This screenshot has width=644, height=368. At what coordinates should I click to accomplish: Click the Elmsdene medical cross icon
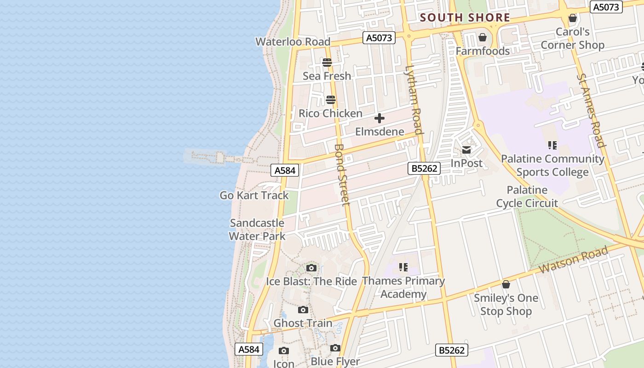coord(379,118)
